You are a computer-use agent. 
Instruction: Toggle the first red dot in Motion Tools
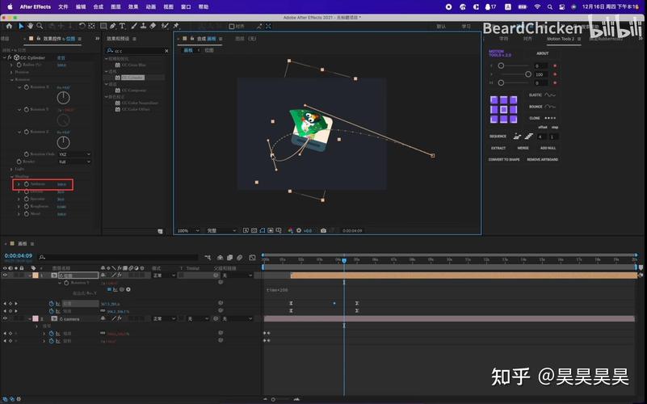point(555,65)
